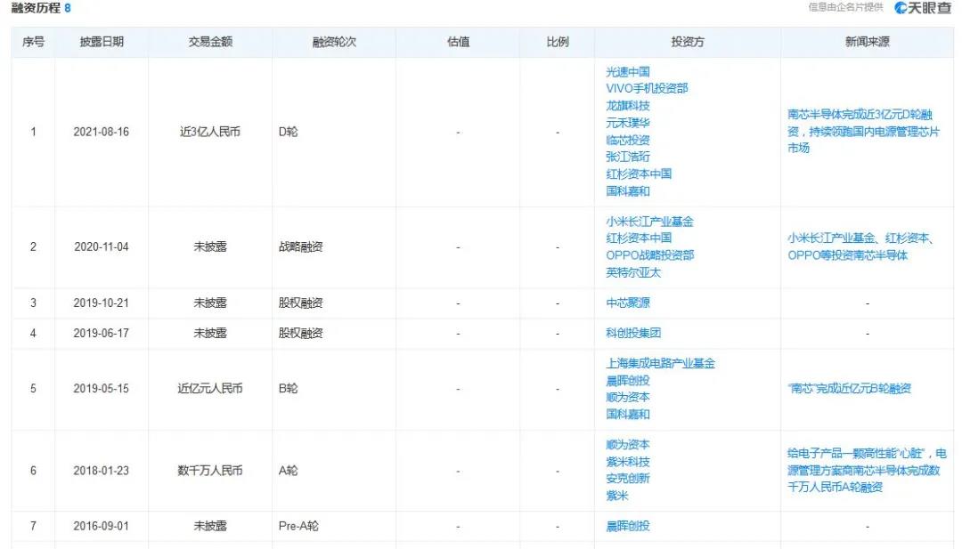962x549 pixels.
Task: Open 晨晖创投 in the B轮 row
Action: [628, 381]
